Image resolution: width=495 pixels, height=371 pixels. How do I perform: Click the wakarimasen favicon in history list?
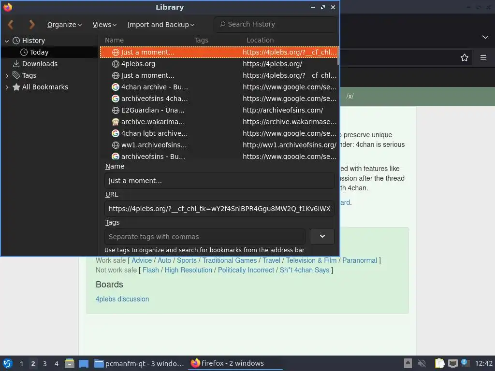[x=116, y=122]
